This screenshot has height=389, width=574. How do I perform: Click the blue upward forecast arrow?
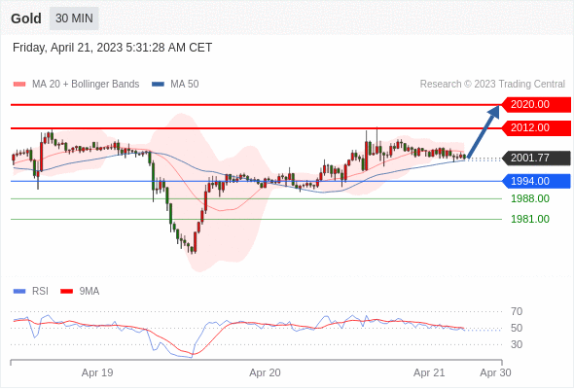[x=484, y=132]
